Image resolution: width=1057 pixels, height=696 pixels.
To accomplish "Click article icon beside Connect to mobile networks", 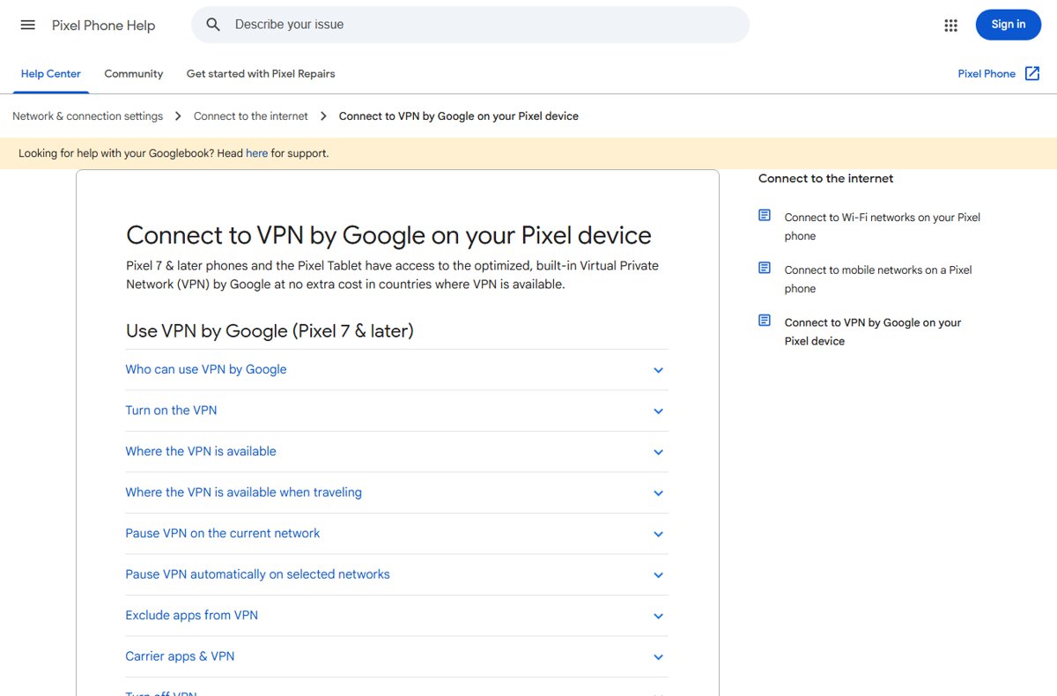I will (x=765, y=268).
